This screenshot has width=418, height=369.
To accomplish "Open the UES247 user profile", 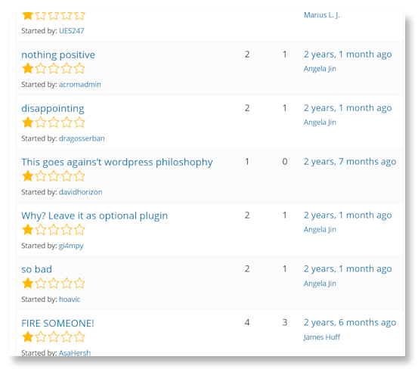I will pyautogui.click(x=72, y=31).
